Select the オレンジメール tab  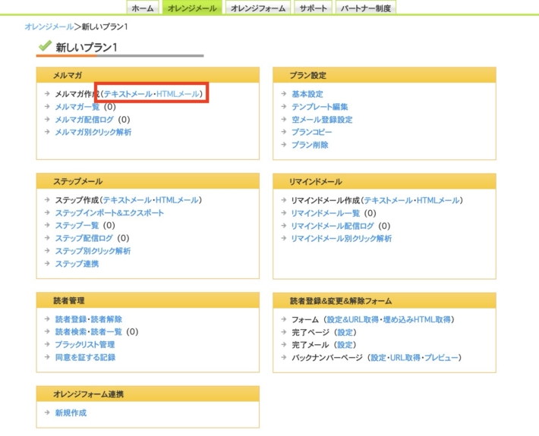[192, 8]
